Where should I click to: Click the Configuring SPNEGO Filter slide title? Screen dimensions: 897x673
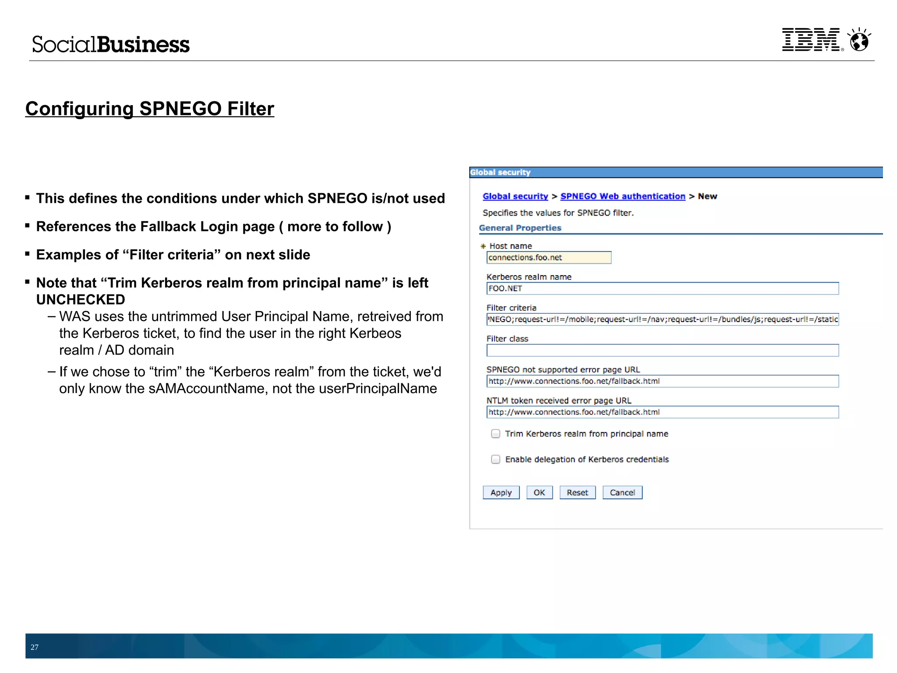click(x=150, y=109)
